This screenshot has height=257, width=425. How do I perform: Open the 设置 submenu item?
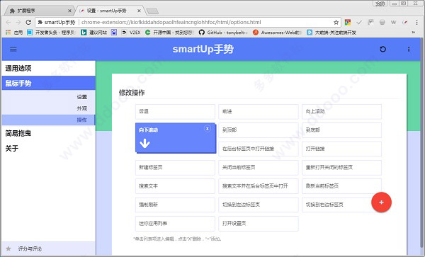(x=48, y=97)
